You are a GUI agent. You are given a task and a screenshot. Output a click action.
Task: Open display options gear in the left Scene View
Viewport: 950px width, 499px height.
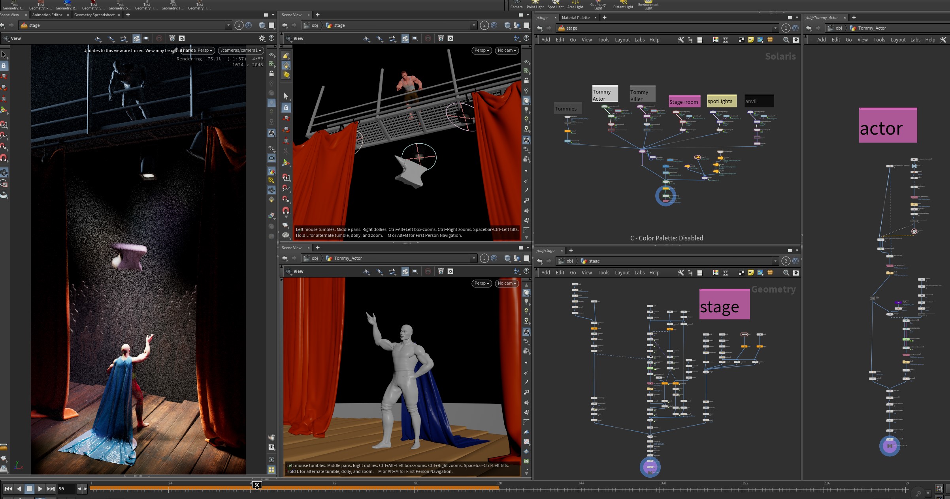pos(262,38)
